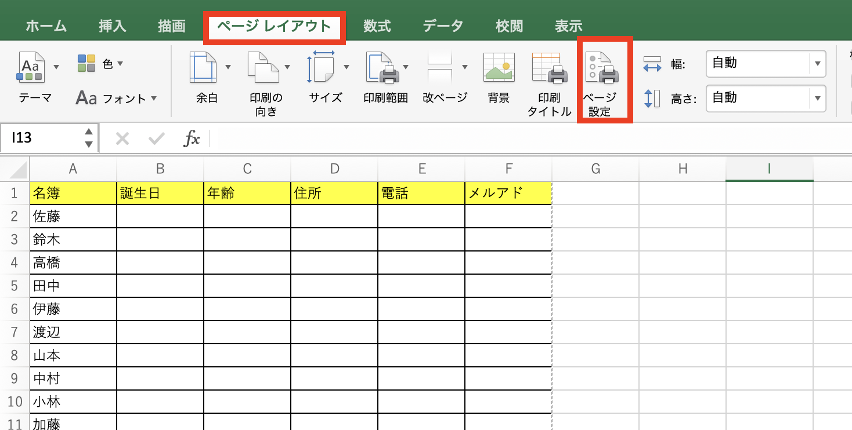Expand the 幅 自動 dropdown
The width and height of the screenshot is (852, 430).
[x=818, y=63]
